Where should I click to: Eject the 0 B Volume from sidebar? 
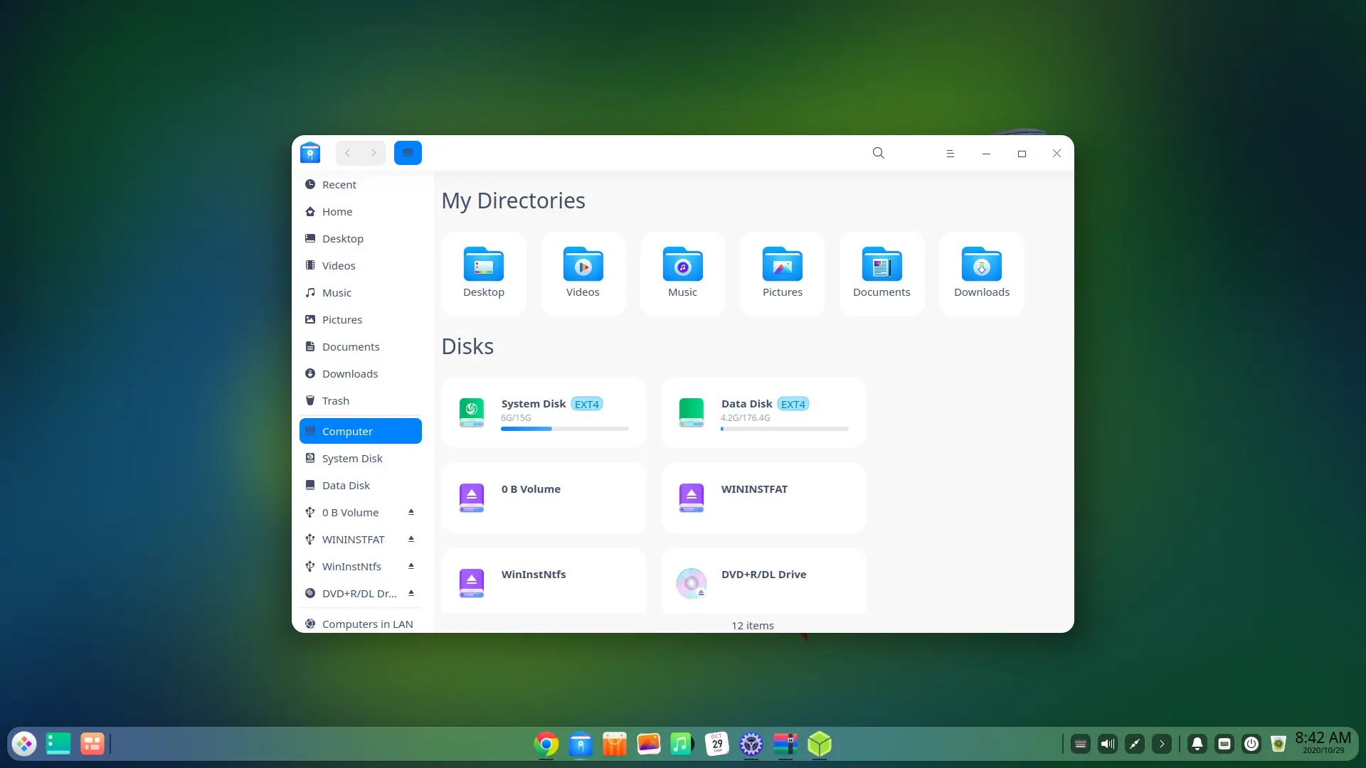[411, 512]
